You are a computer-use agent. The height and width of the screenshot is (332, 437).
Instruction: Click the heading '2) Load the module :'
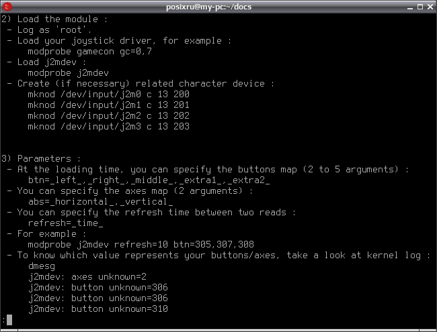click(x=54, y=19)
